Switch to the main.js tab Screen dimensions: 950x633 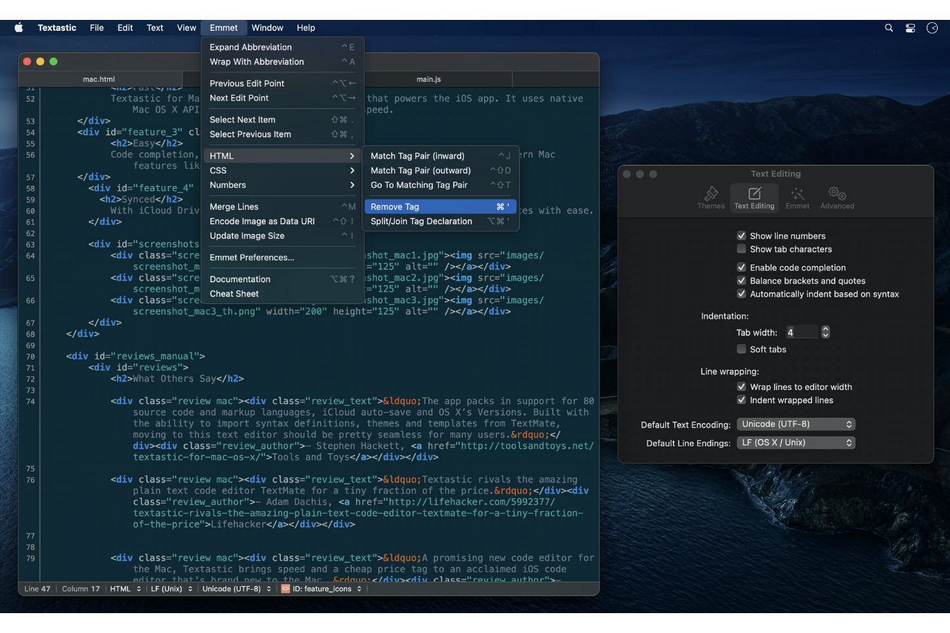(429, 79)
